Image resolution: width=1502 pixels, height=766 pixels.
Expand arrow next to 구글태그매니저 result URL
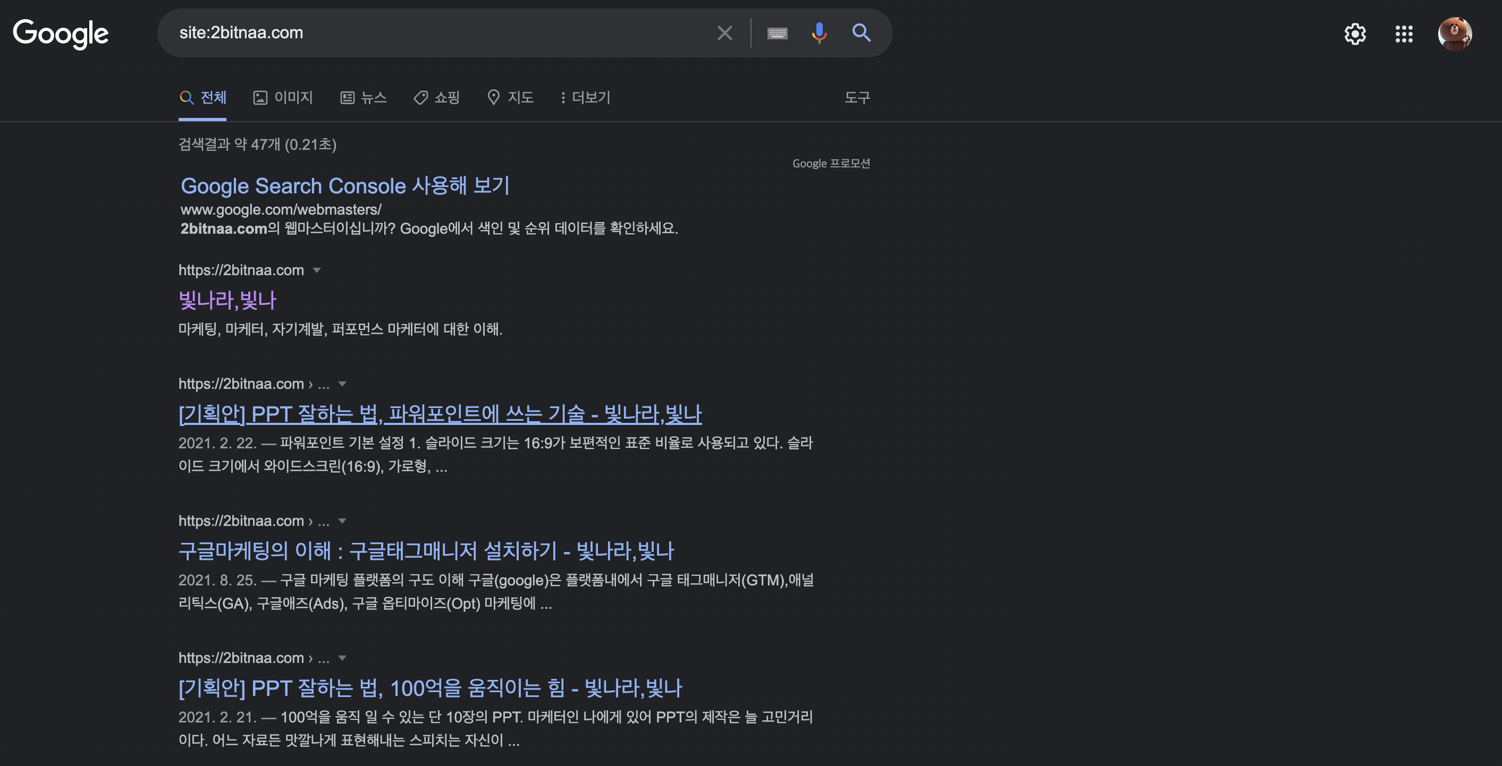342,521
